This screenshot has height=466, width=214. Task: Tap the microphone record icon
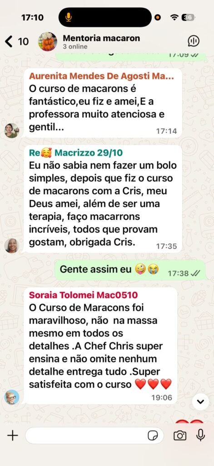201,436
